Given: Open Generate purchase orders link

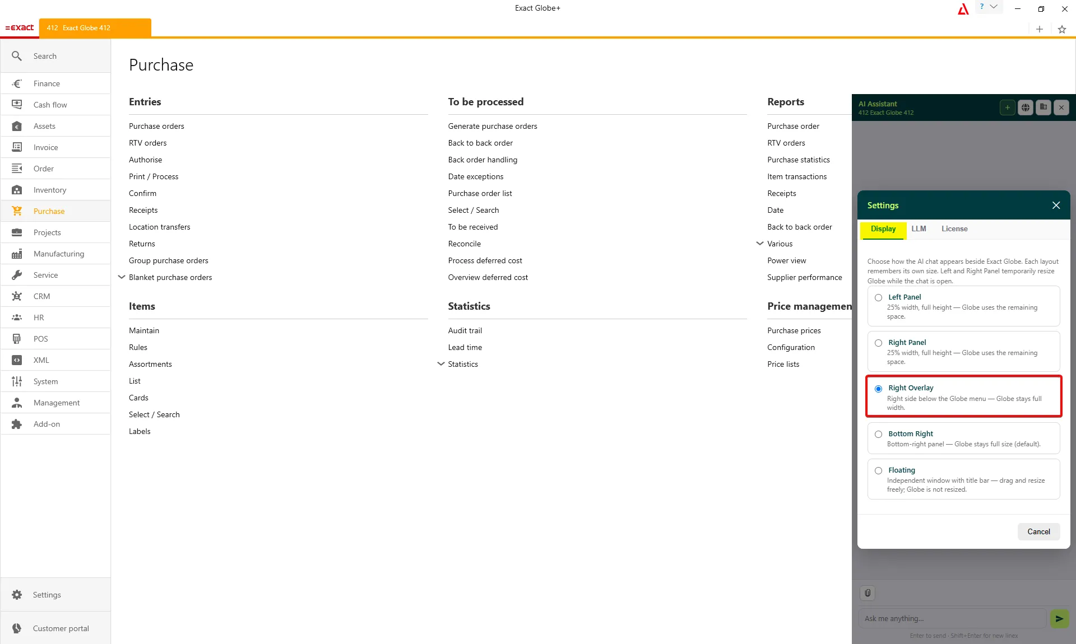Looking at the screenshot, I should pyautogui.click(x=493, y=126).
